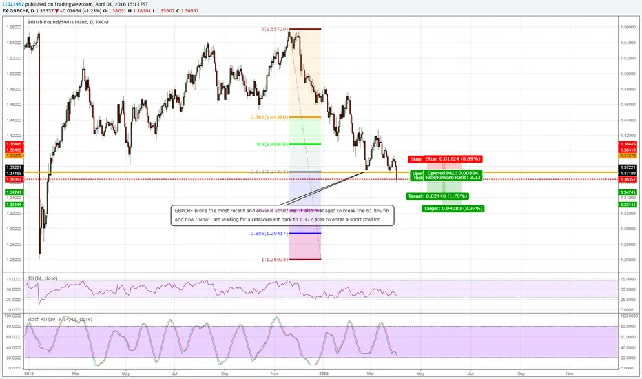Select the Fibonacci 0(1.55720) level label

(275, 30)
